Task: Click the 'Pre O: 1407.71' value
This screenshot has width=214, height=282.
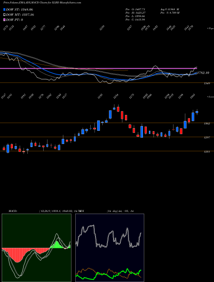Action: coord(135,9)
